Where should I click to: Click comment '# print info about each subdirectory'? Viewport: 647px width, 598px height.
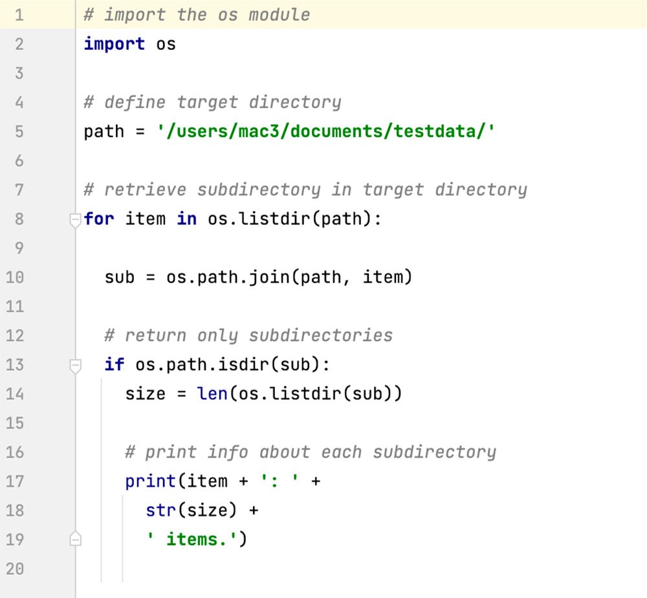pos(311,452)
